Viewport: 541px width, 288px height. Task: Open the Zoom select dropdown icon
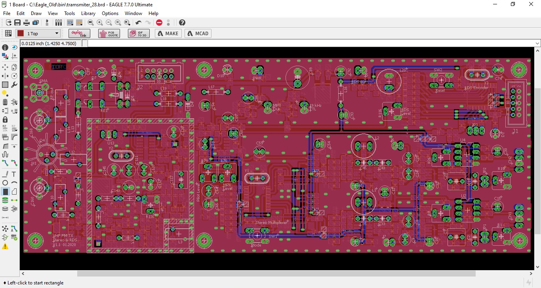[126, 23]
